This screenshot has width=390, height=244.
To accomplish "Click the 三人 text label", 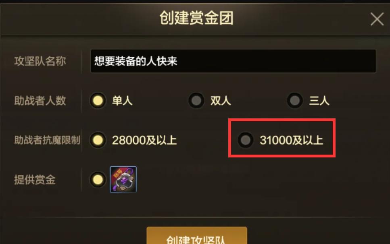I will click(319, 101).
